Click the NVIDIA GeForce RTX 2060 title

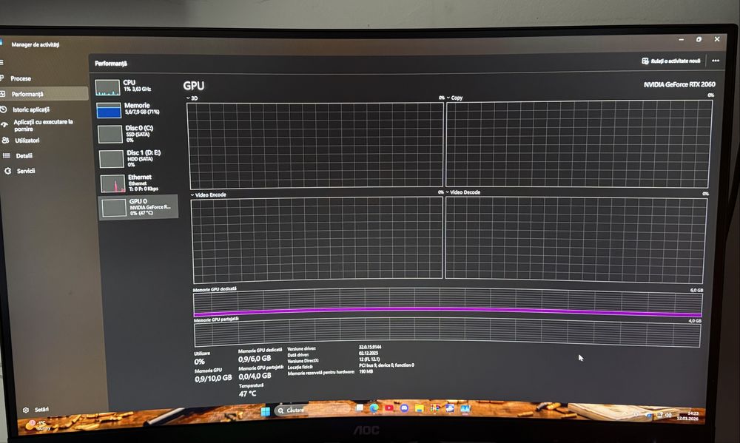pos(679,84)
